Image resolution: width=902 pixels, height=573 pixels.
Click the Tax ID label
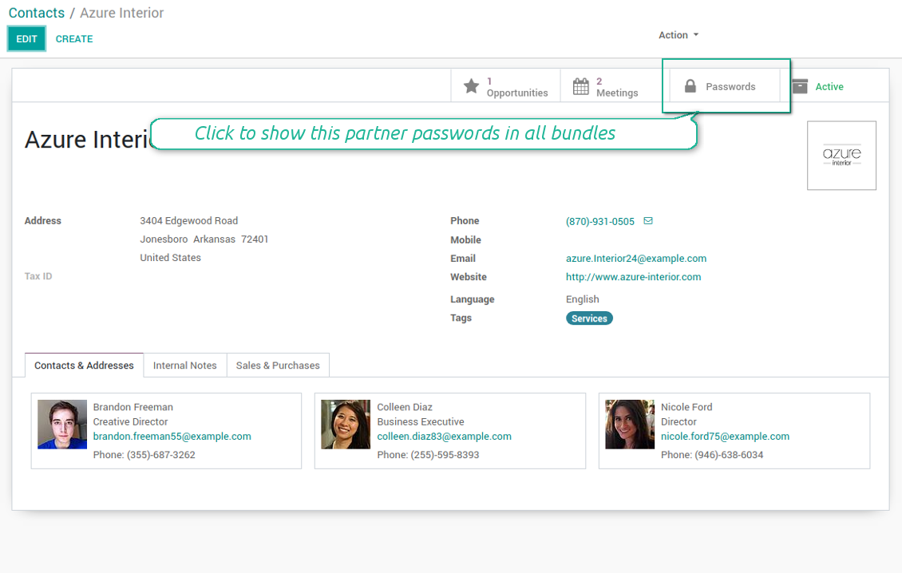point(38,276)
